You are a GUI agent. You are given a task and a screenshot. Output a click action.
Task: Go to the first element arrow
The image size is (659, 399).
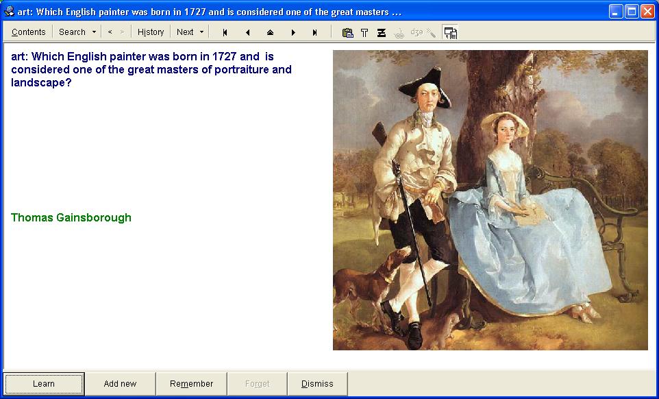coord(225,32)
